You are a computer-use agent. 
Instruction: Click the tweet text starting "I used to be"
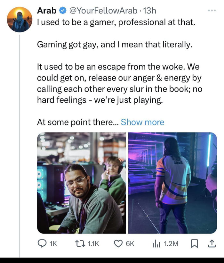pyautogui.click(x=115, y=23)
